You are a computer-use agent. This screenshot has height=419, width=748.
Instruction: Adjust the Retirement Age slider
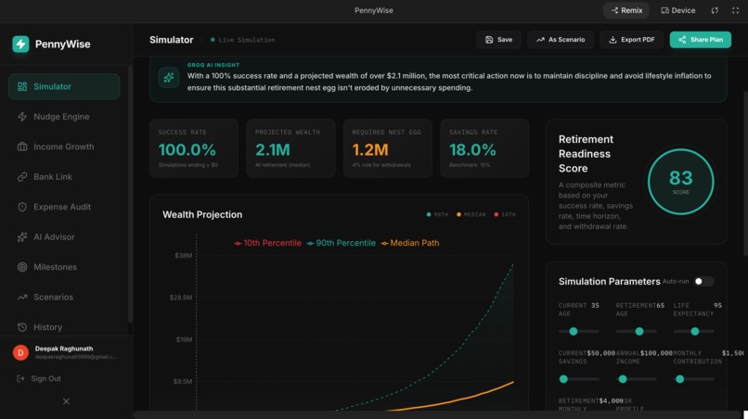pyautogui.click(x=636, y=331)
